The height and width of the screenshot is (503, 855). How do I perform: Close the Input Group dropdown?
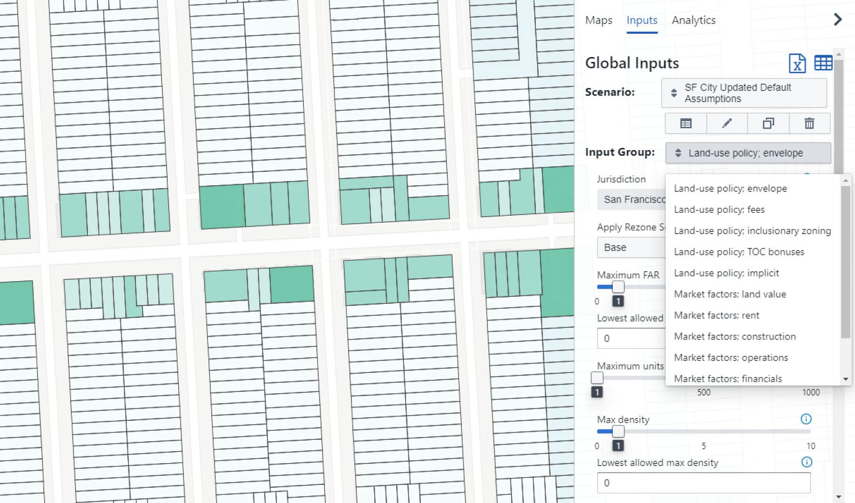pos(748,153)
